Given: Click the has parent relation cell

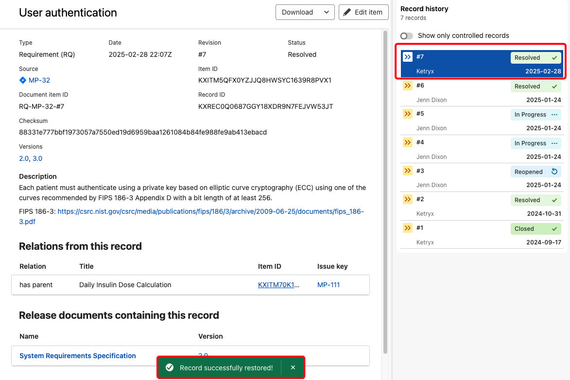Looking at the screenshot, I should 36,285.
